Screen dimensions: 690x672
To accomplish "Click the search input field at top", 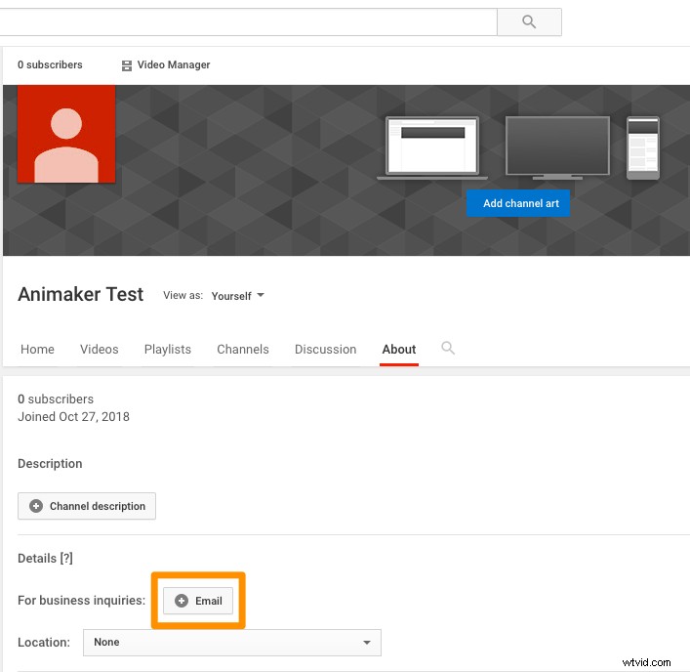I will (248, 21).
